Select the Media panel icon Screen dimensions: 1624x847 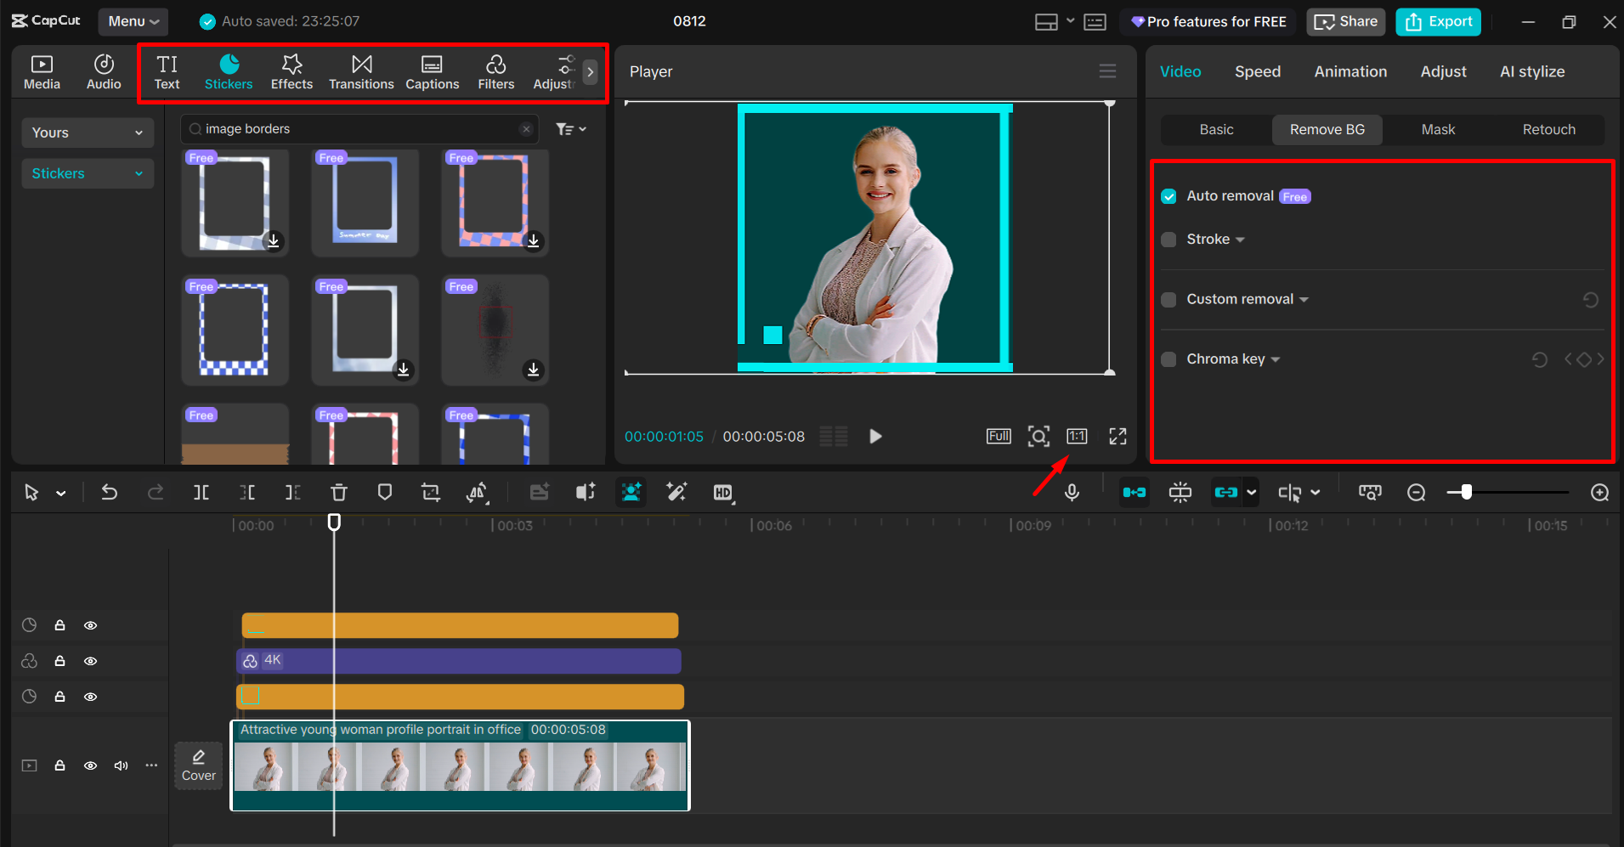tap(42, 71)
